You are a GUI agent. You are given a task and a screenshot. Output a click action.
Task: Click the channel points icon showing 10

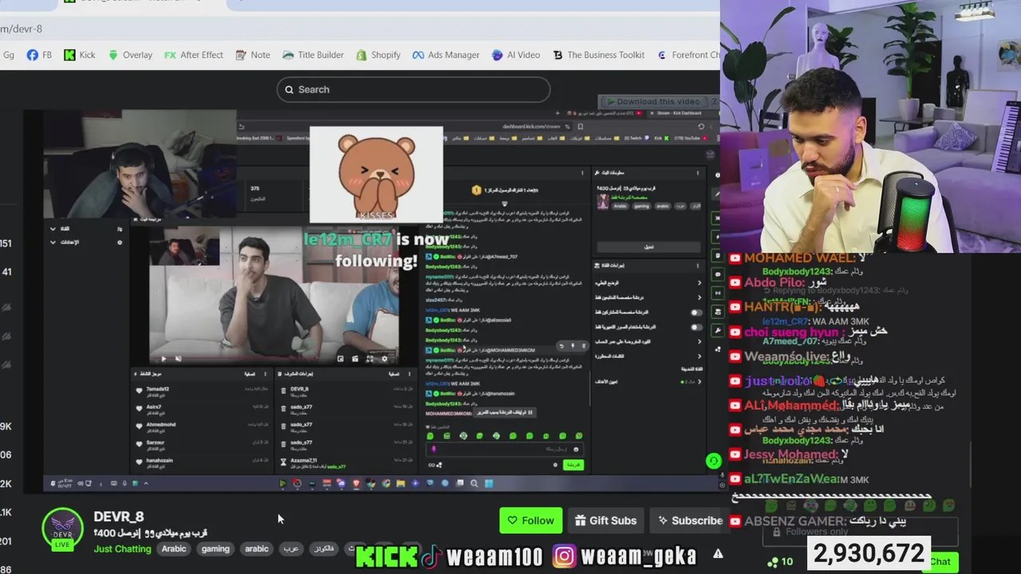pyautogui.click(x=779, y=562)
